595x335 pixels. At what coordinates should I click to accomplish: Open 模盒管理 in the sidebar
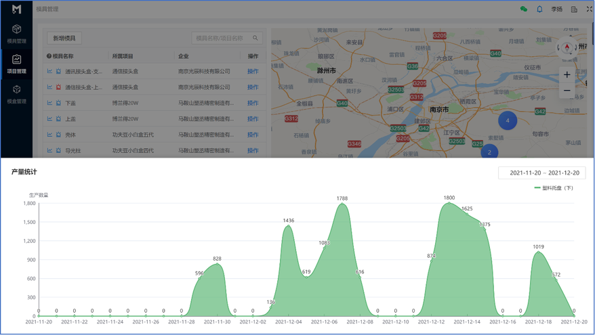coord(16,93)
